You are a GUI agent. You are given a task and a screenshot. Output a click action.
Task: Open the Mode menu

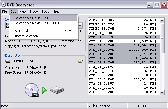(x=34, y=11)
